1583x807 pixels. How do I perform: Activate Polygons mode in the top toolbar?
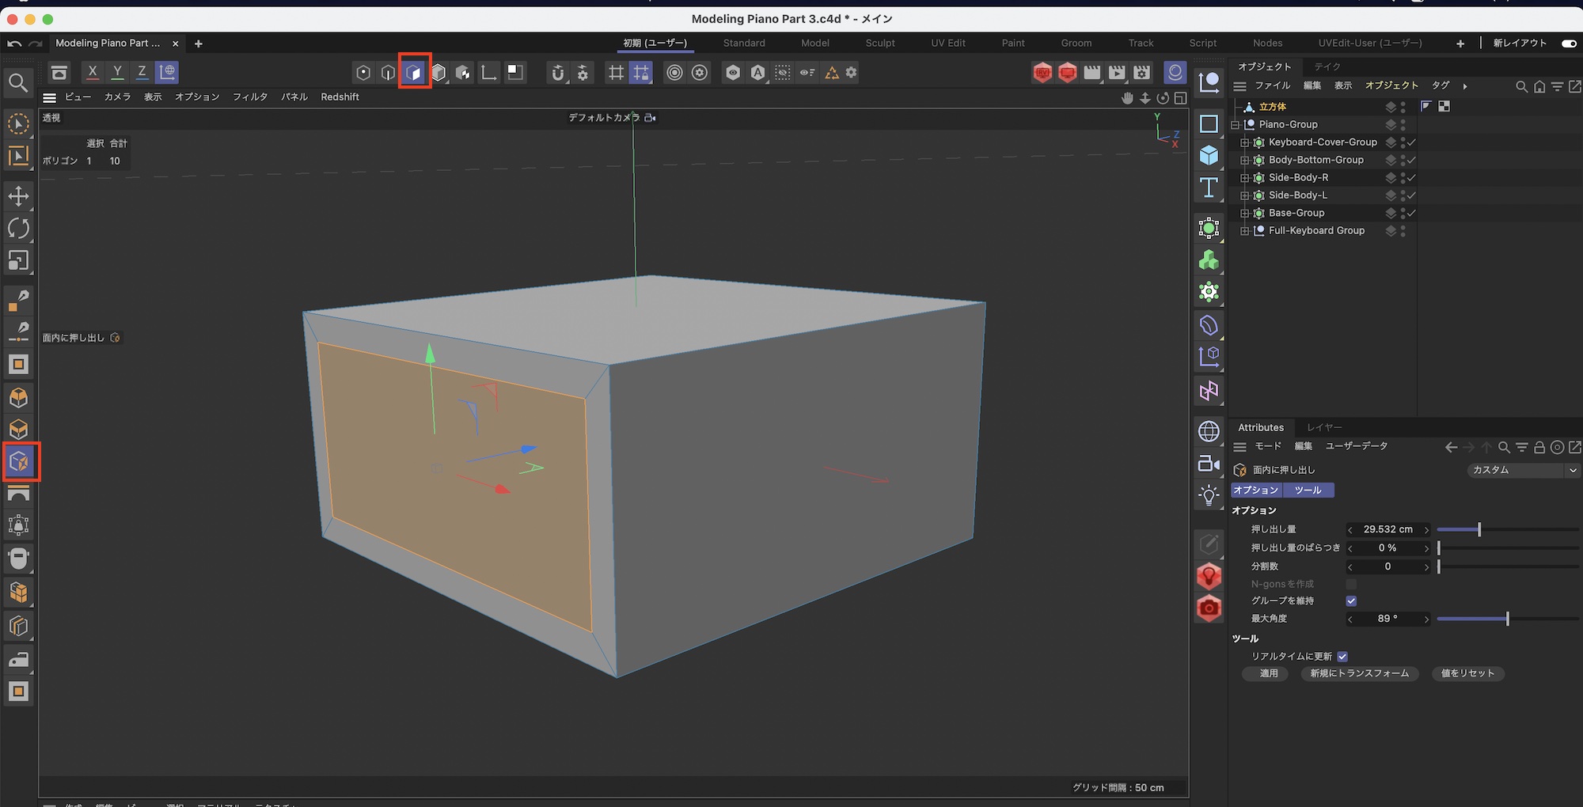[x=414, y=73]
